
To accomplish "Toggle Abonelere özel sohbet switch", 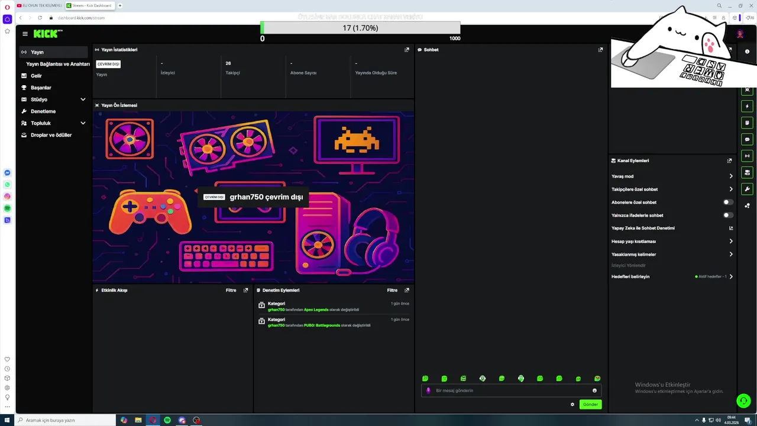I will pos(728,202).
